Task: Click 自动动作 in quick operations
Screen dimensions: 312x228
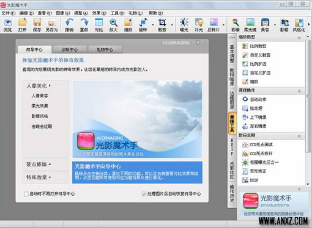Action: (x=254, y=99)
